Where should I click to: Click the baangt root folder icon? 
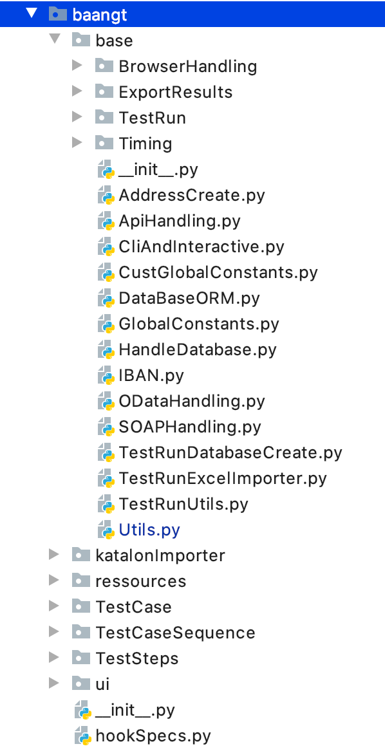(58, 14)
